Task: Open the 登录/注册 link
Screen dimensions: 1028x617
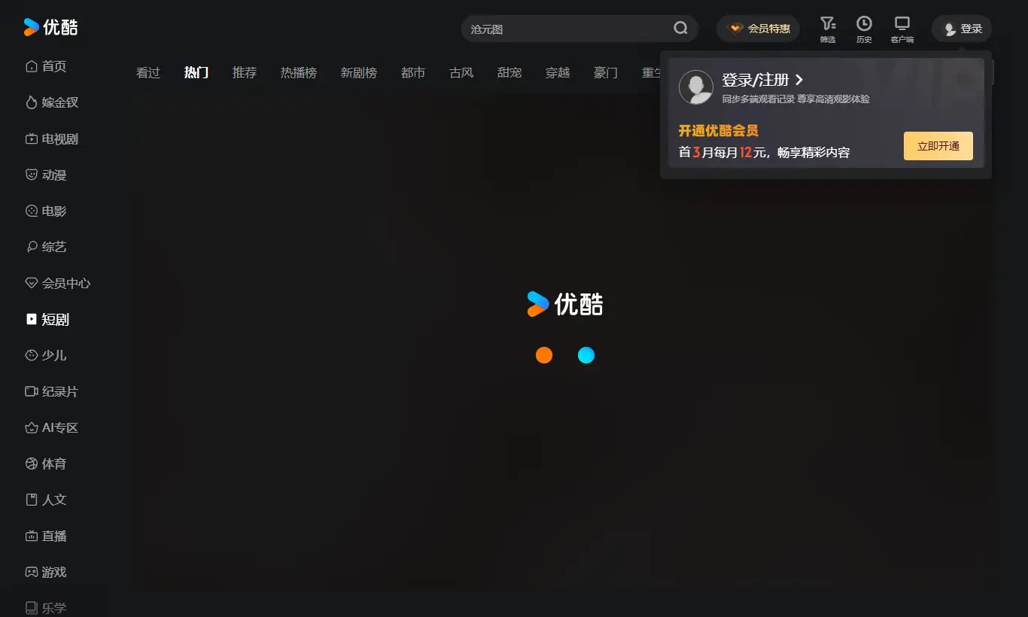Action: pos(762,80)
